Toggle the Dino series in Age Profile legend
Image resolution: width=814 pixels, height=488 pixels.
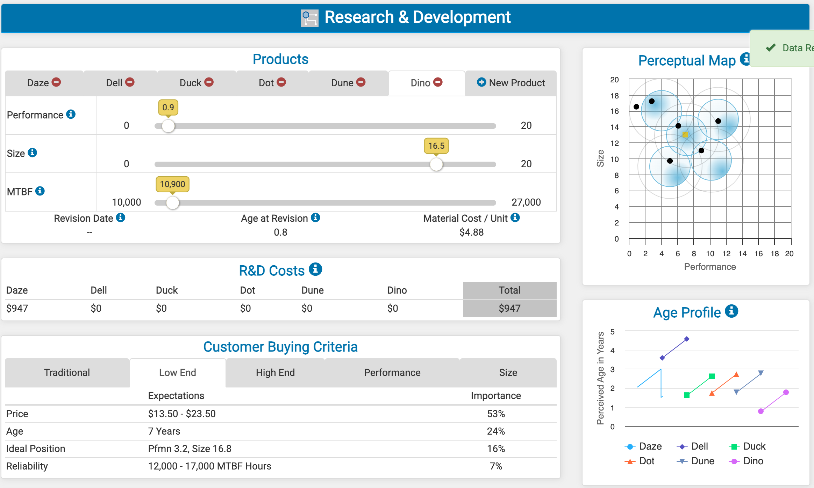746,461
